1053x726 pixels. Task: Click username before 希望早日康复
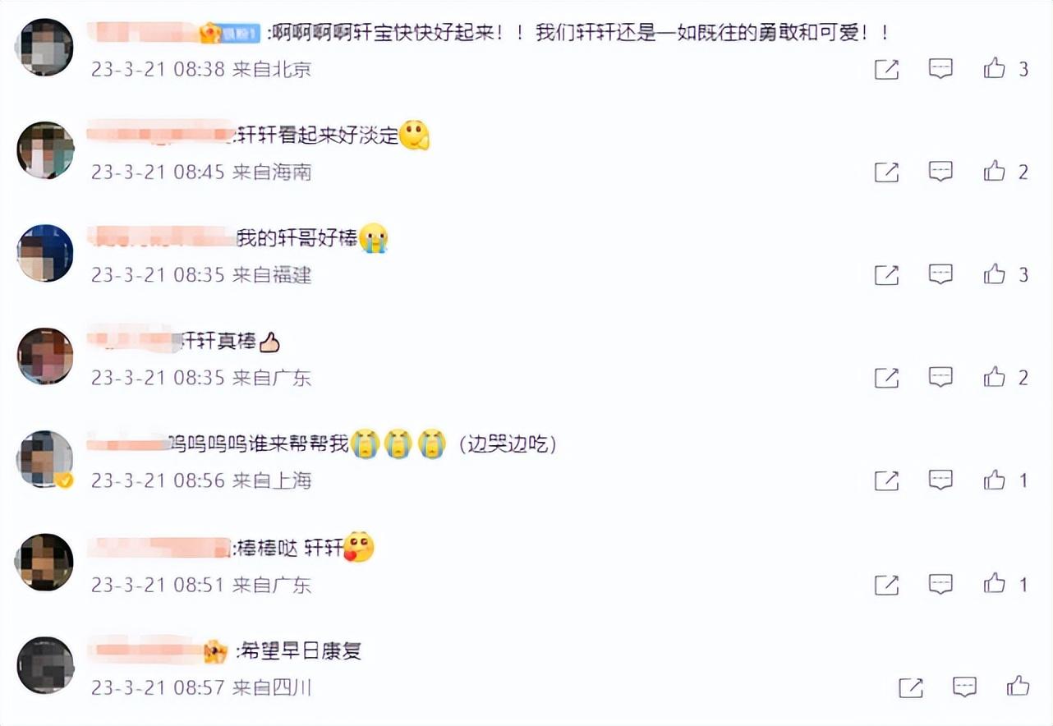tap(145, 651)
